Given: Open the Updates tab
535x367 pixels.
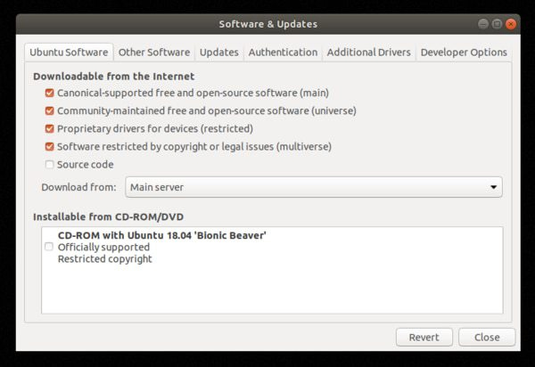Looking at the screenshot, I should click(x=219, y=53).
